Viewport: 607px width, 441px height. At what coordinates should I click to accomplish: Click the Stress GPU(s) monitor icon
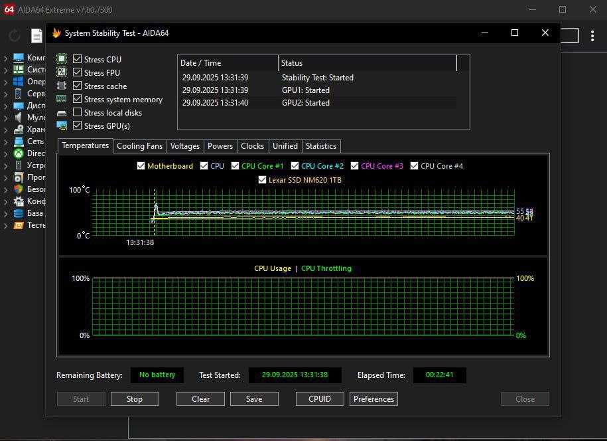[62, 126]
